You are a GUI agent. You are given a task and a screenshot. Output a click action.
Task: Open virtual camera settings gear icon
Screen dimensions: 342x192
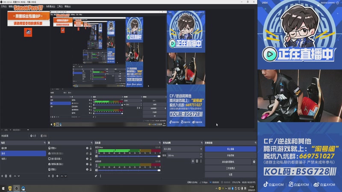[x=254, y=162]
